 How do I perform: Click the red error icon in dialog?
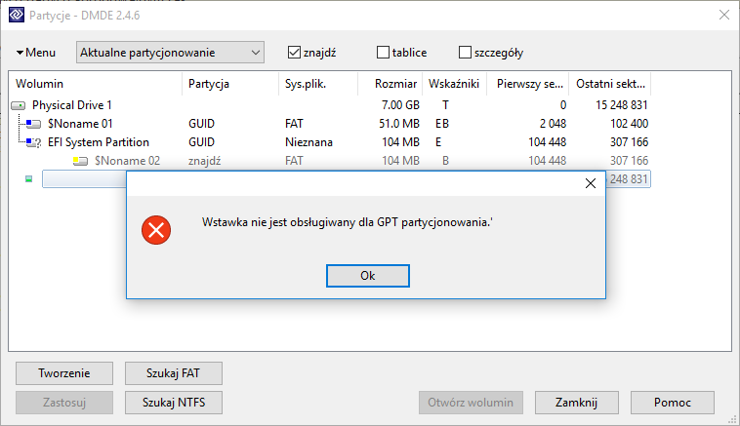tap(156, 230)
